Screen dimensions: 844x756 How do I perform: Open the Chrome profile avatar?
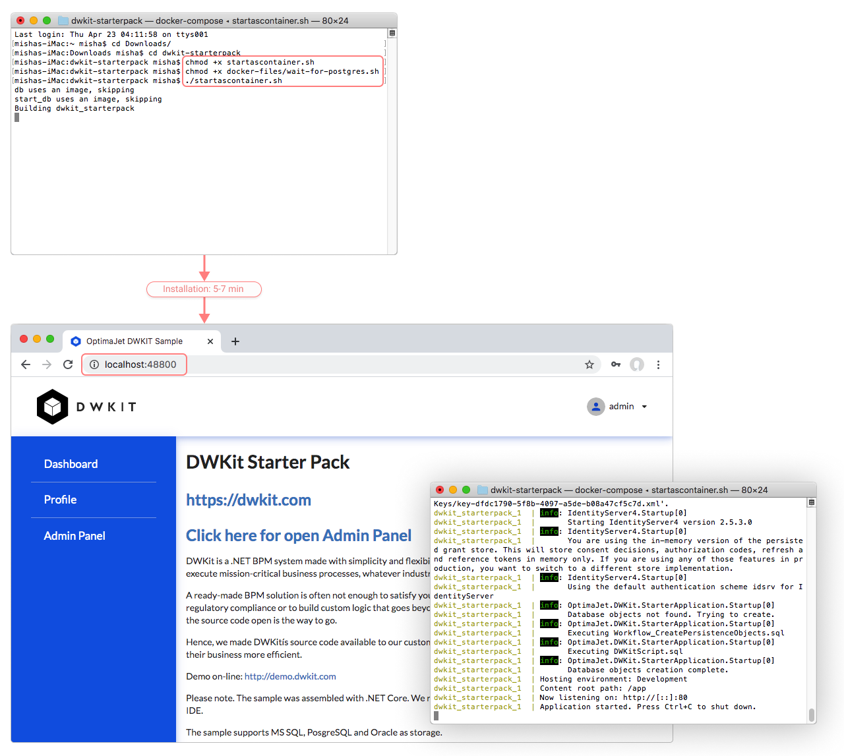click(637, 364)
